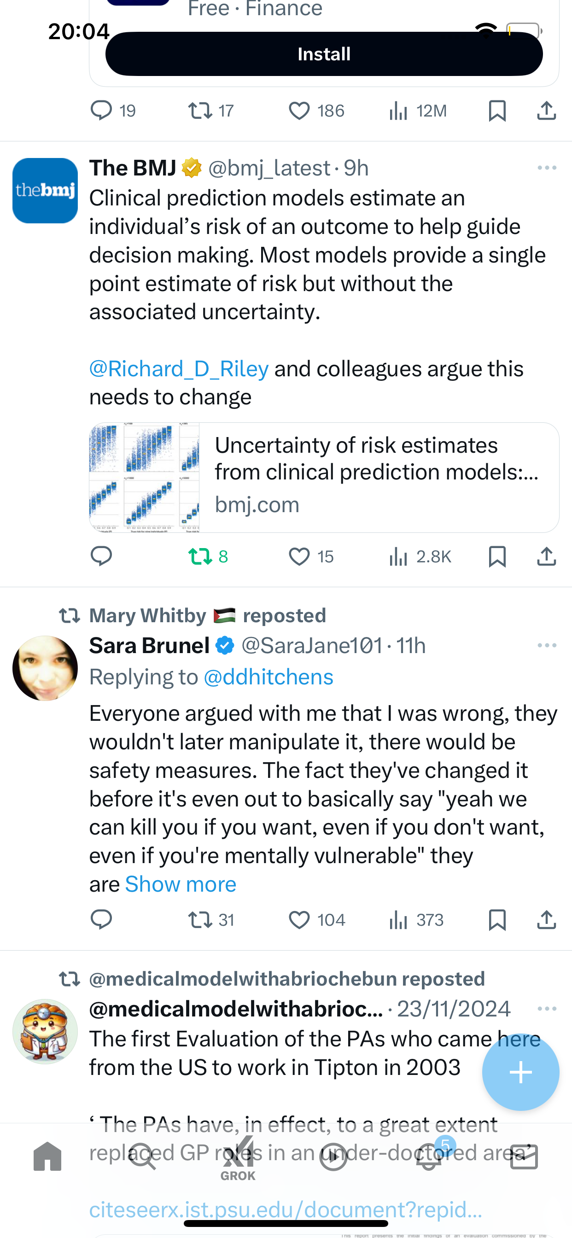
Task: Open the Grok tab
Action: click(x=238, y=1158)
